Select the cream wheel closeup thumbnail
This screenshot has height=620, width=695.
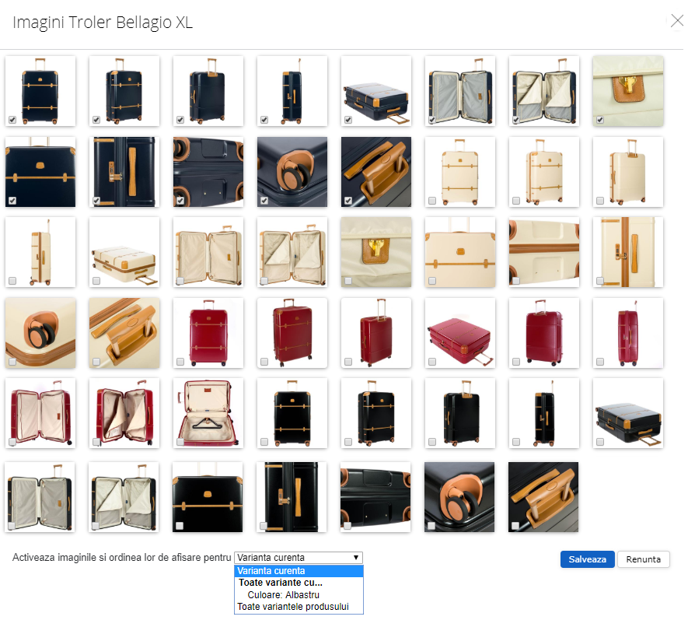click(x=40, y=333)
